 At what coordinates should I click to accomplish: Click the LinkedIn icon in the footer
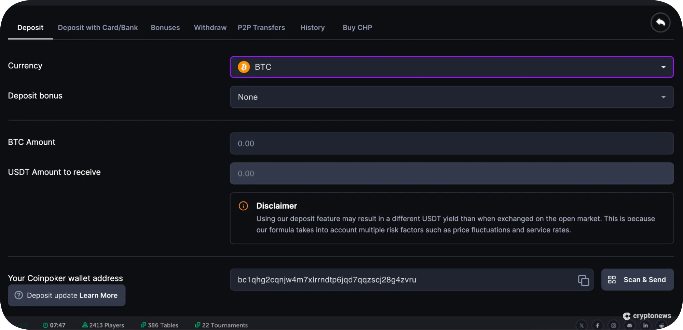tap(646, 325)
